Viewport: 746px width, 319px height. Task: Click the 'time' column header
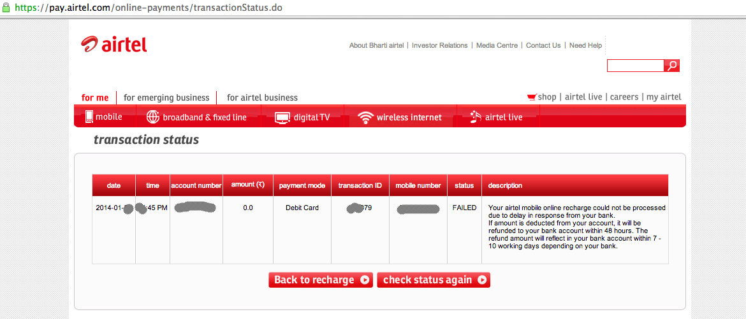tap(153, 185)
